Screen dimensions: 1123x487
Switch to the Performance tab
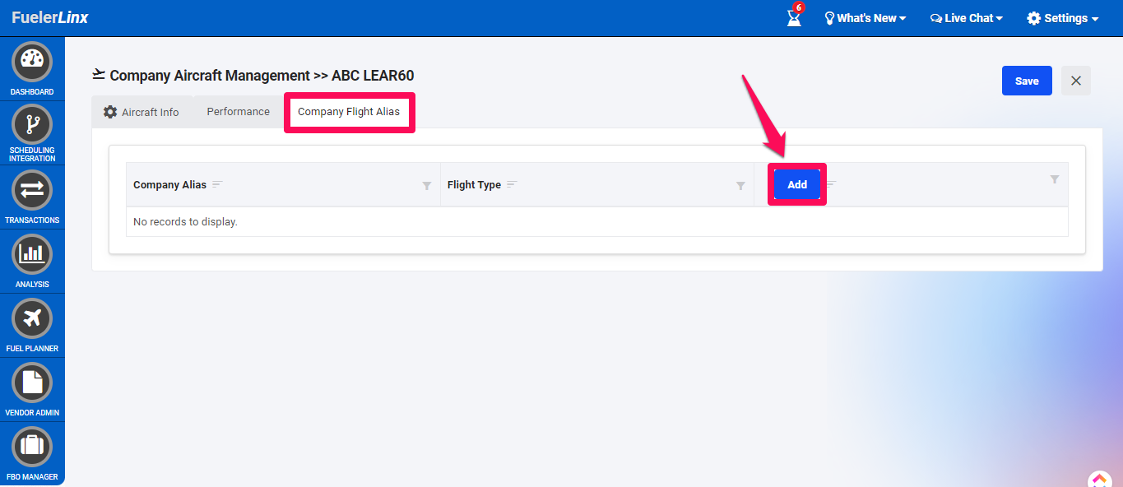click(239, 112)
